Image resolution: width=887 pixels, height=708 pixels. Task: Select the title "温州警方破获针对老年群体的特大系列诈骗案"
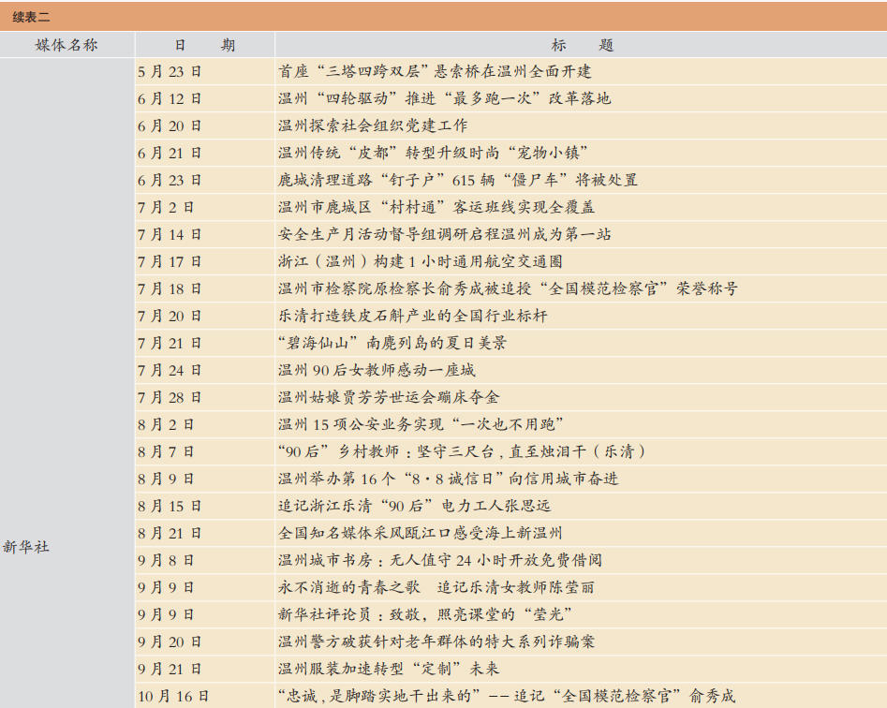436,642
